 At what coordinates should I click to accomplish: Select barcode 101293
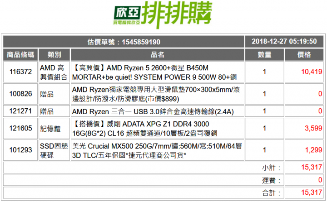pyautogui.click(x=20, y=150)
